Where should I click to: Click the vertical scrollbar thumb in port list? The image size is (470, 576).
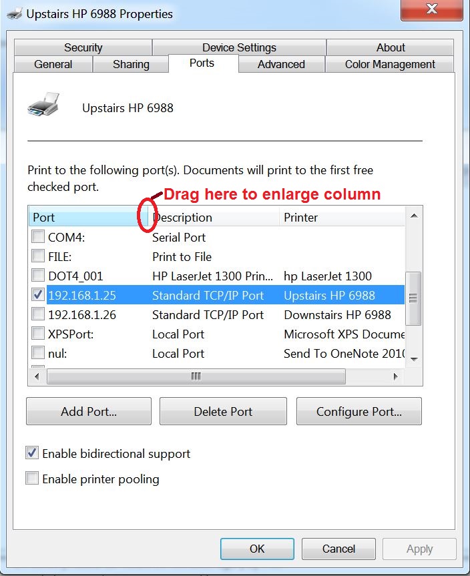[x=413, y=298]
